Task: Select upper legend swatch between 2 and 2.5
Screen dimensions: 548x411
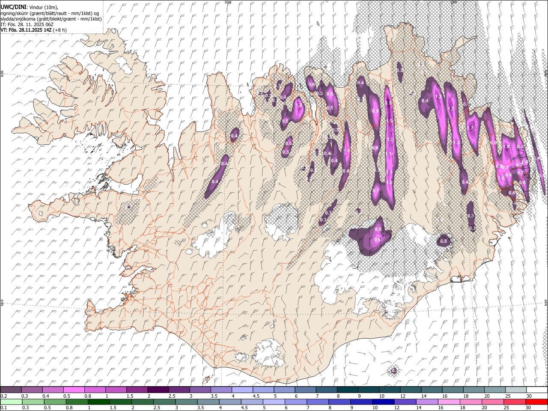Action: point(158,390)
